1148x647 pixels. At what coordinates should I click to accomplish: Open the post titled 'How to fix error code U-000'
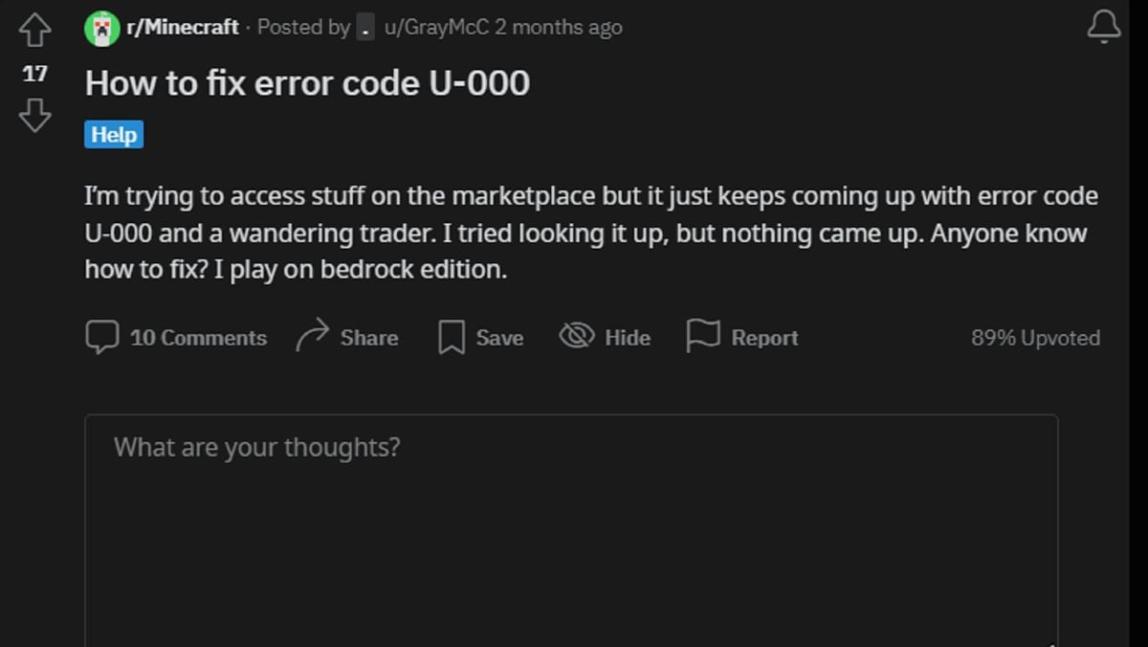[x=308, y=83]
